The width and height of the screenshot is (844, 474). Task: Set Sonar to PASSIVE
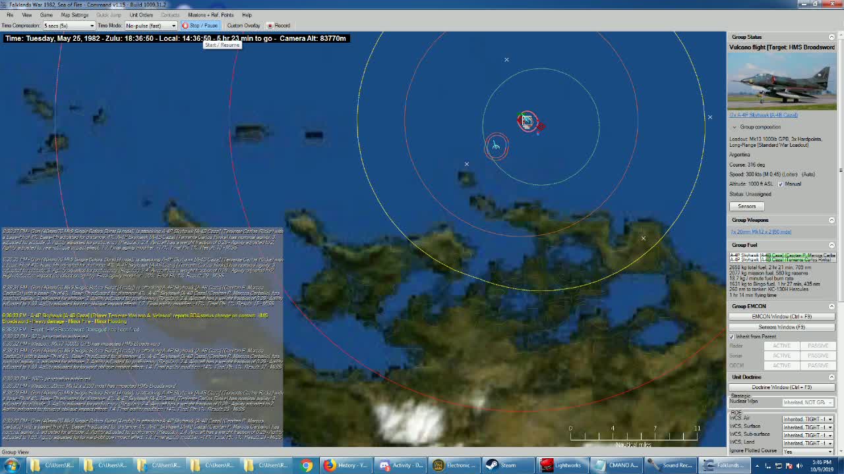(818, 355)
